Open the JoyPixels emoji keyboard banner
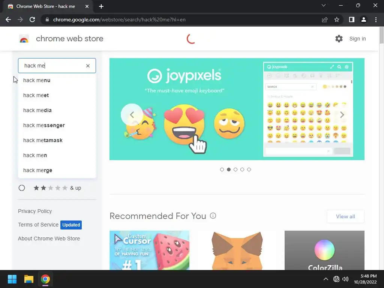This screenshot has width=384, height=288. 237,109
